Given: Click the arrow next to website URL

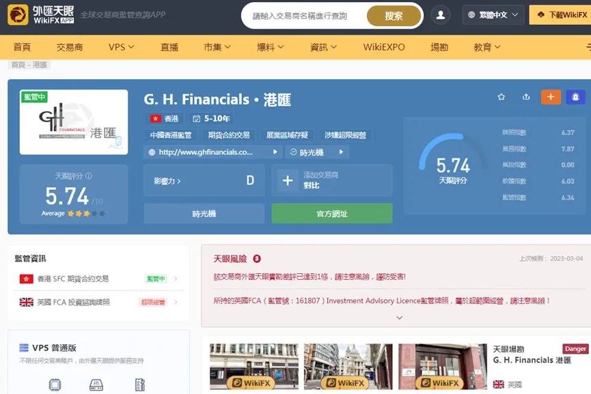Looking at the screenshot, I should (x=275, y=152).
